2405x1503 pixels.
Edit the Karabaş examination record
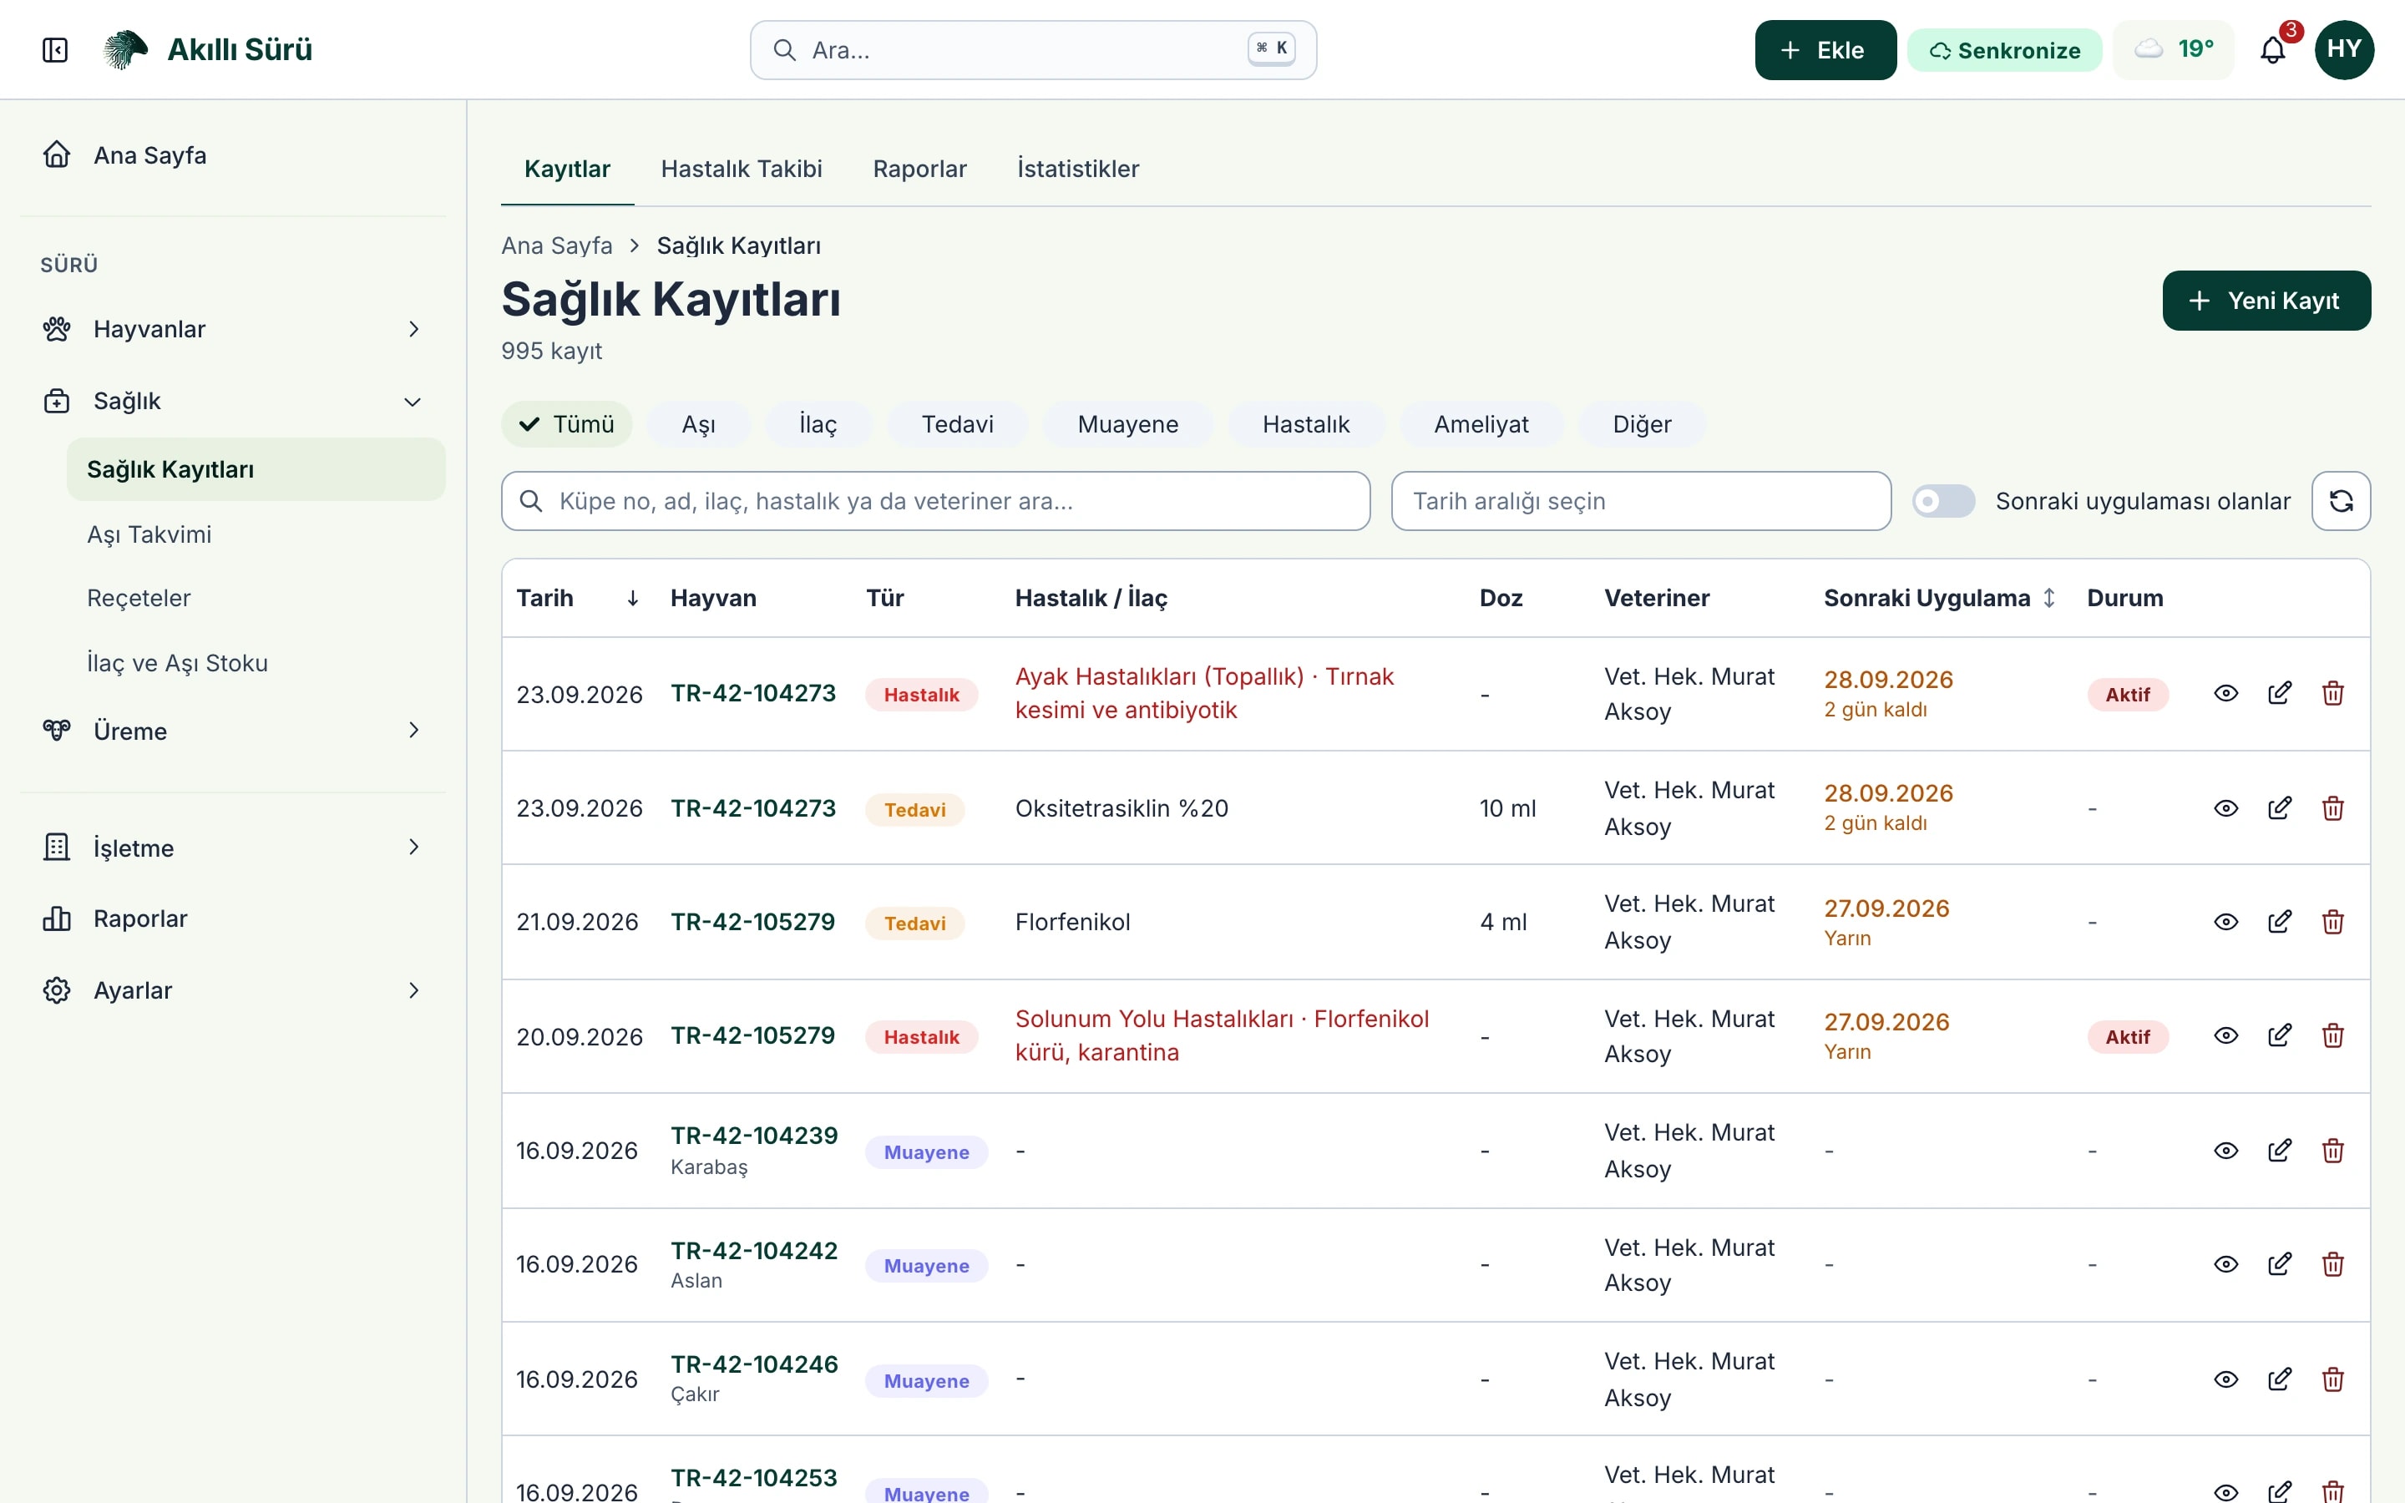(2280, 1150)
